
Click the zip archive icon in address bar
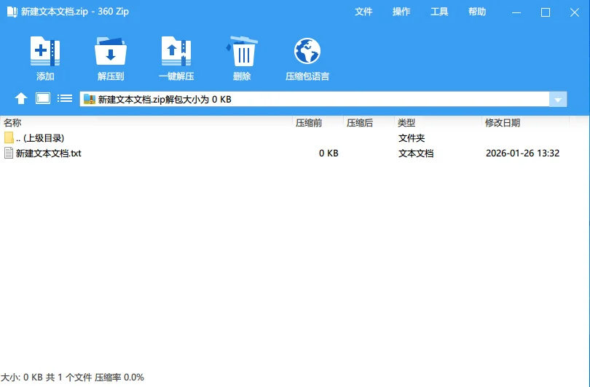click(89, 99)
